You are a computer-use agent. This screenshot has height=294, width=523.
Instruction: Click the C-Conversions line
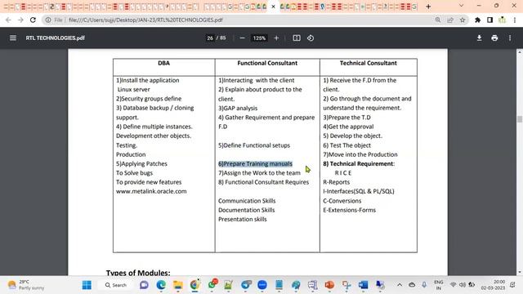click(342, 201)
